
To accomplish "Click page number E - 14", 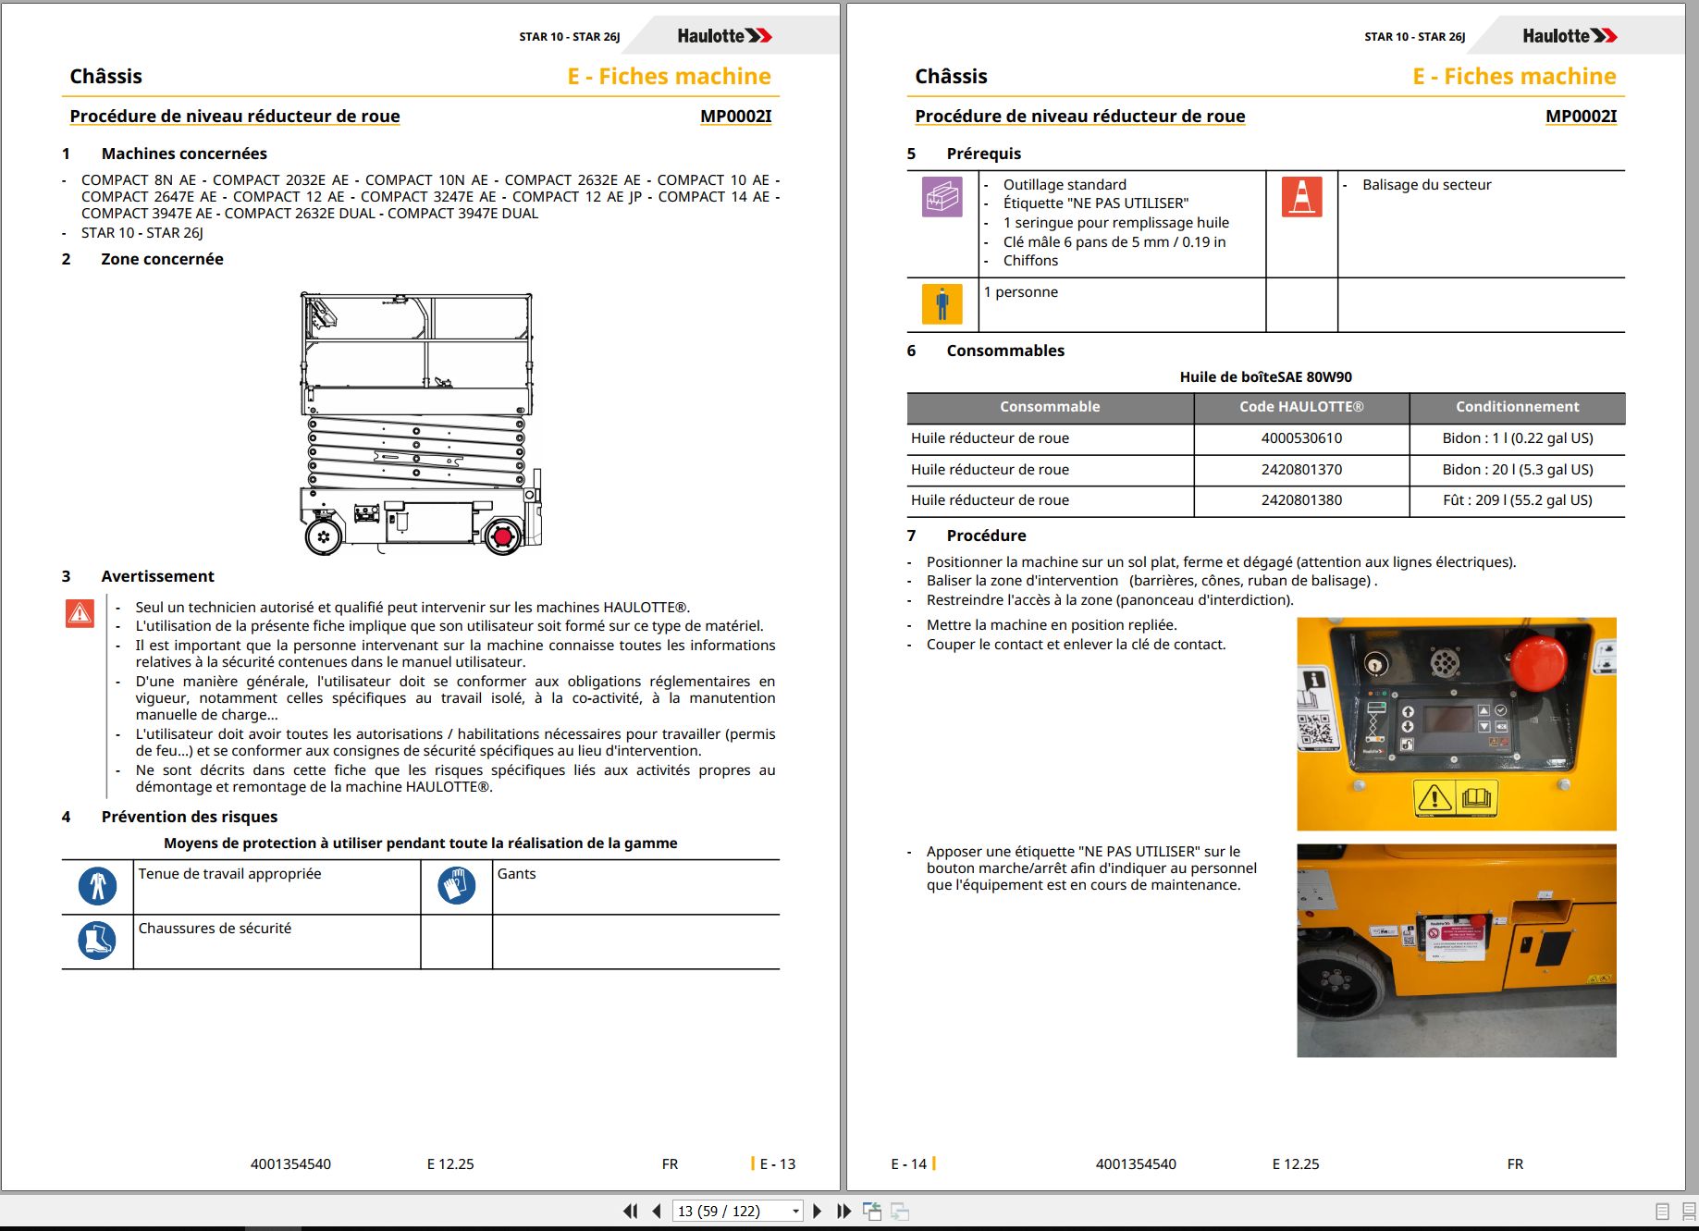I will click(x=909, y=1164).
